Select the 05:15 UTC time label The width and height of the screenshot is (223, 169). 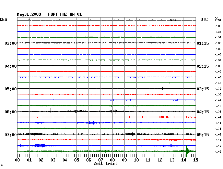click(x=203, y=134)
